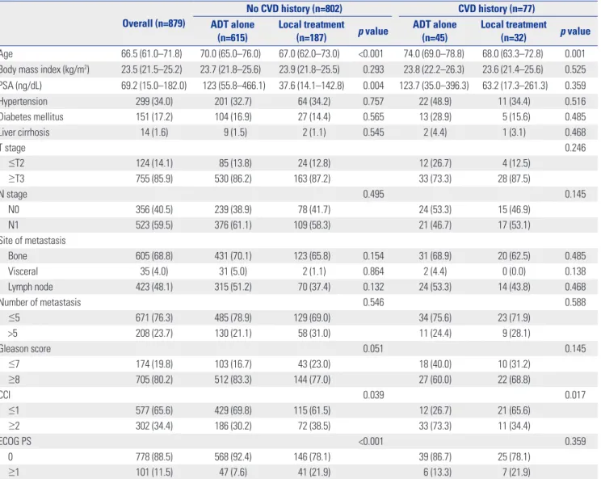Click hypertension overall value 299 (34.0)
The image size is (601, 479).
pos(154,102)
